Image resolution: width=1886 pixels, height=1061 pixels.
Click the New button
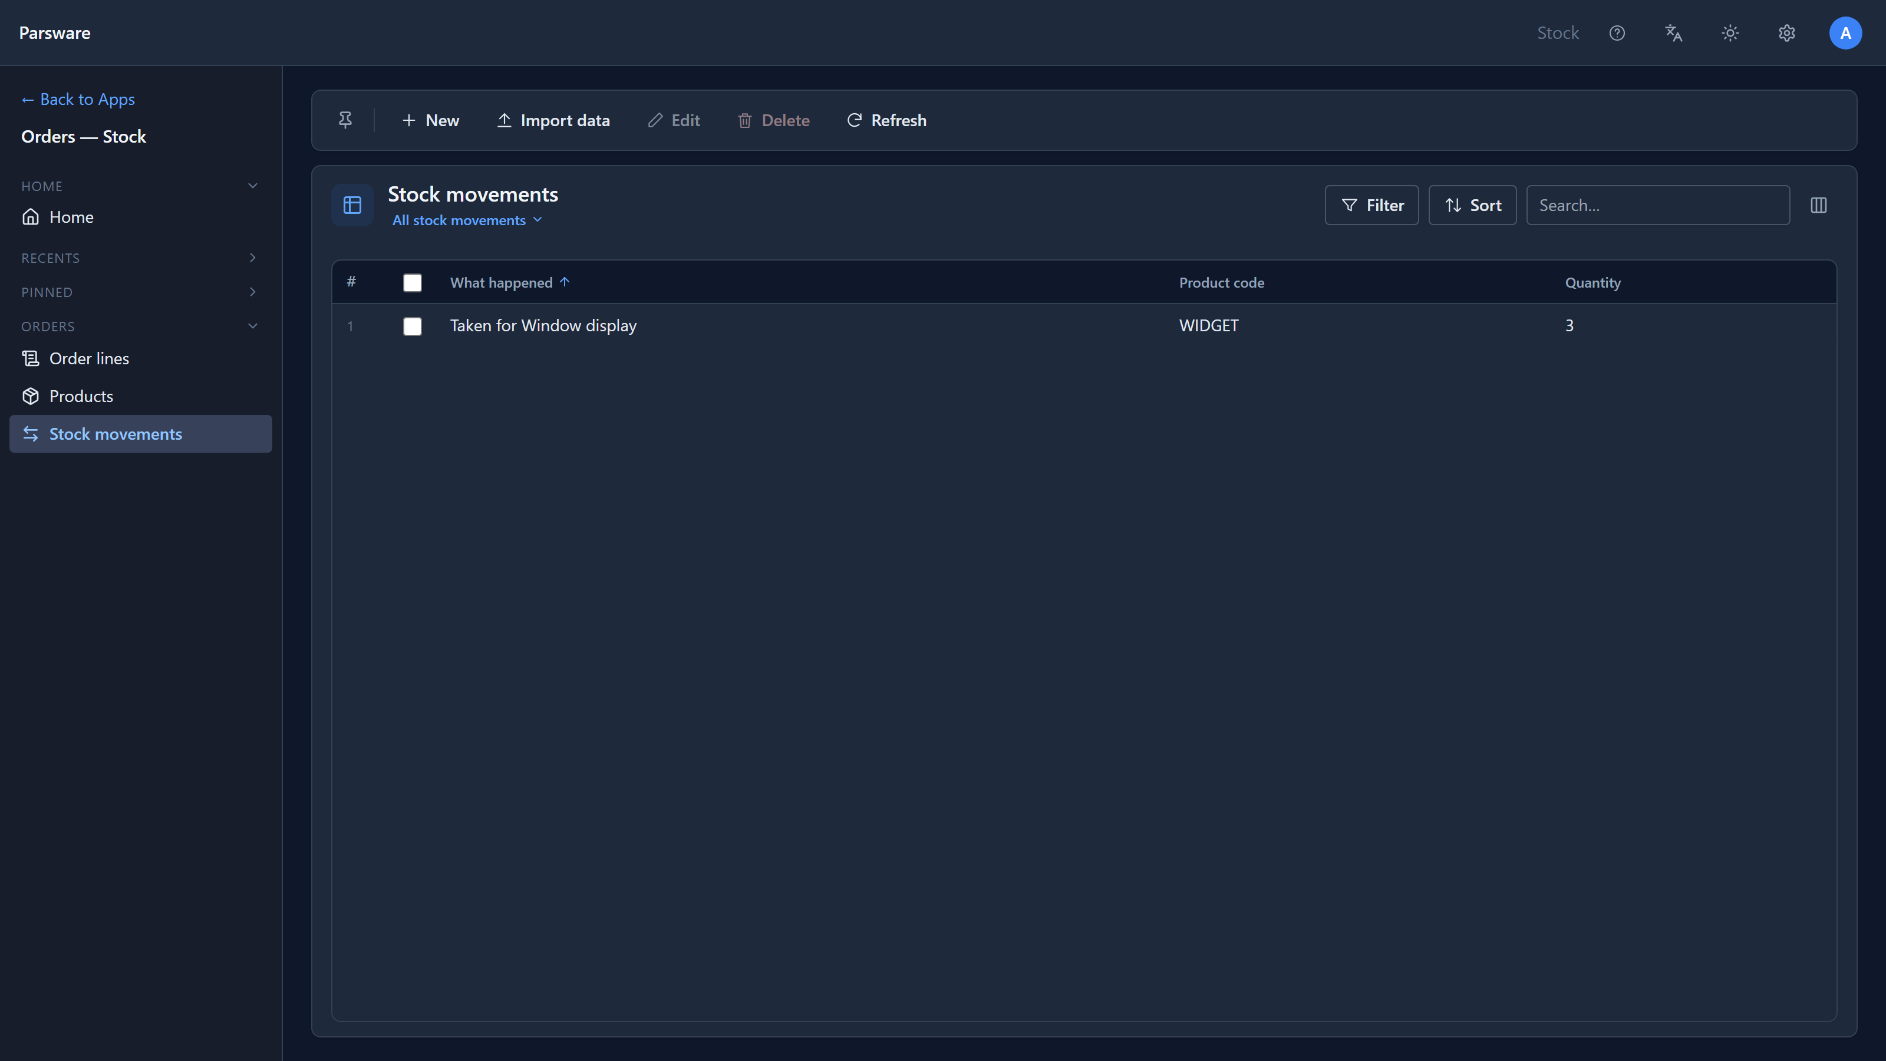(430, 120)
